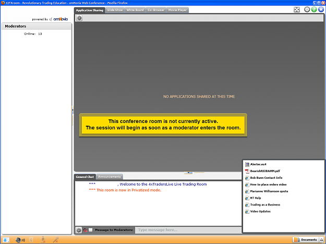
Task: Open the Video Updates document
Action: [260, 211]
